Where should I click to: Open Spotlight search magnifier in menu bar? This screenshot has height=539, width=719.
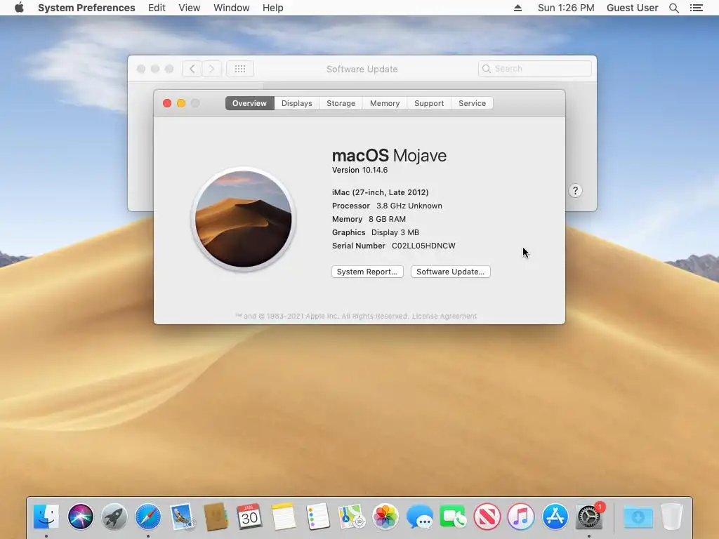coord(673,8)
